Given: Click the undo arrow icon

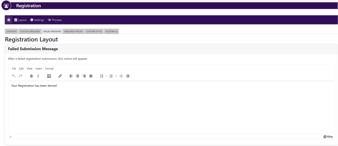Looking at the screenshot, I should pyautogui.click(x=14, y=76).
